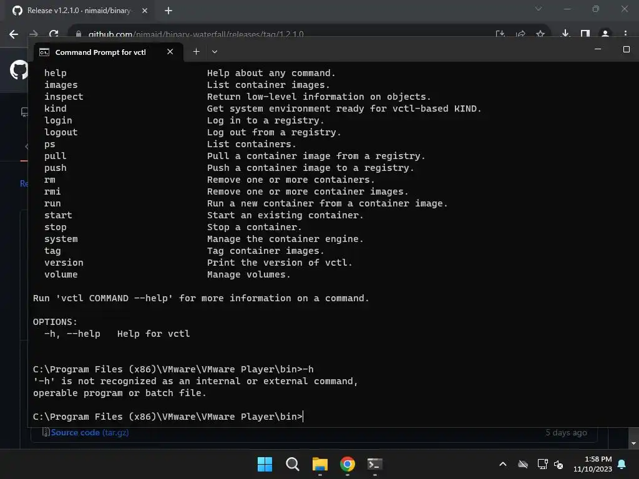Bookmark this page with star icon

click(x=540, y=34)
